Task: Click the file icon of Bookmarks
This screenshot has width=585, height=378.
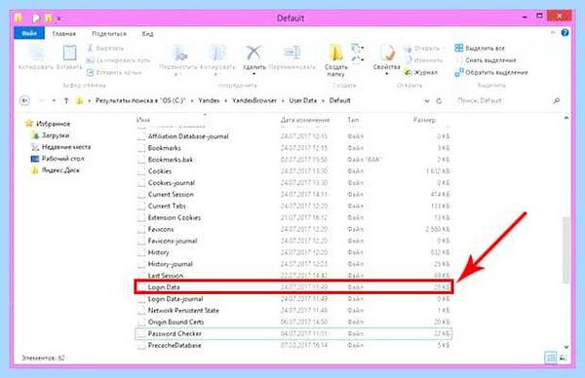Action: (141, 148)
